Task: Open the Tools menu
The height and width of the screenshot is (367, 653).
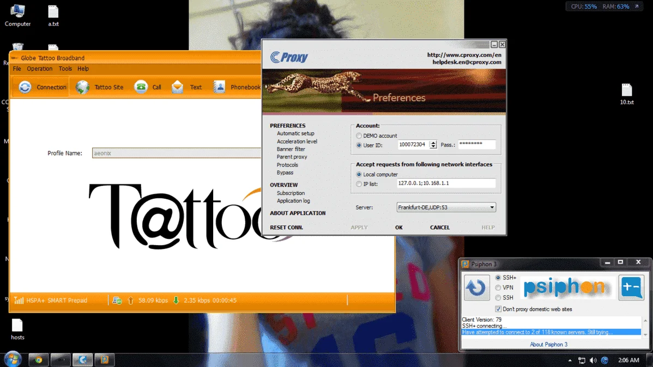Action: [x=65, y=69]
